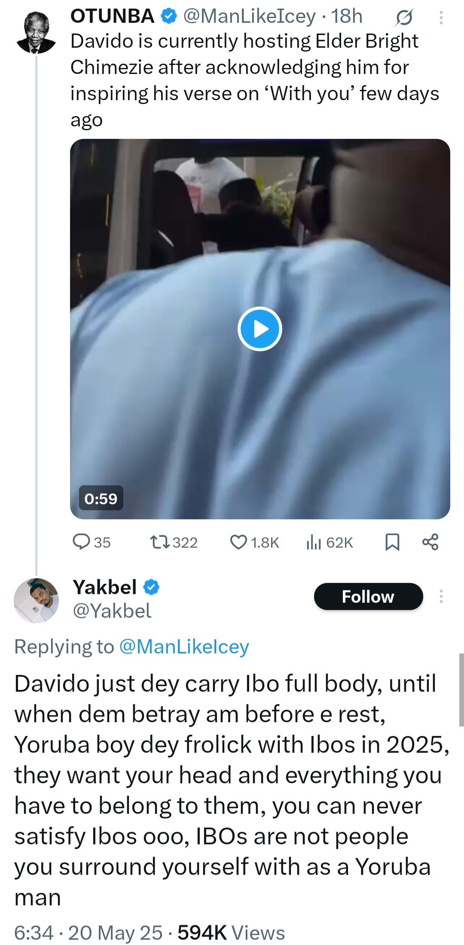The image size is (464, 945).
Task: Open the @Yakbel handle
Action: pyautogui.click(x=112, y=611)
